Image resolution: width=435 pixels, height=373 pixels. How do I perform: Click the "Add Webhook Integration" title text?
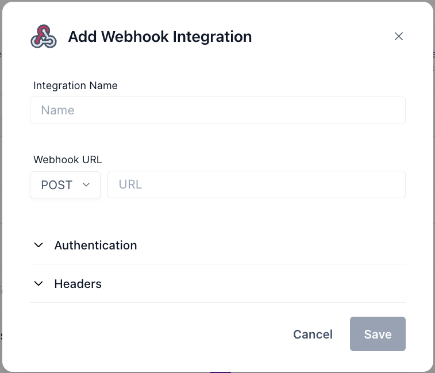click(x=160, y=37)
